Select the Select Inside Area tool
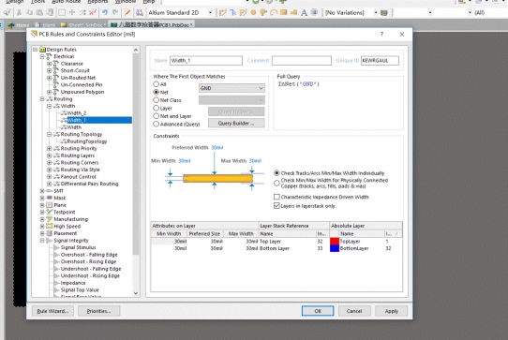Viewport: 508px width, 340px height. (x=62, y=12)
